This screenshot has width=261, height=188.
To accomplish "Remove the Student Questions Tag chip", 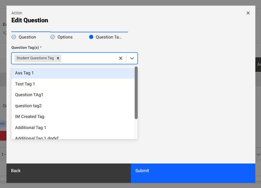I will click(58, 58).
